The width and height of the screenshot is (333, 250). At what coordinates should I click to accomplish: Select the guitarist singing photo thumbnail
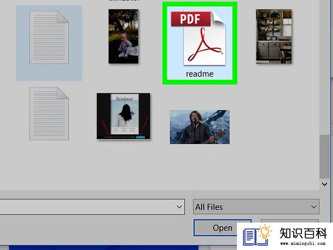[x=199, y=127]
